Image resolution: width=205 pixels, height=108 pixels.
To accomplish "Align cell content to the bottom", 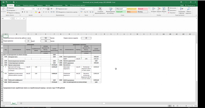I will [48, 9].
